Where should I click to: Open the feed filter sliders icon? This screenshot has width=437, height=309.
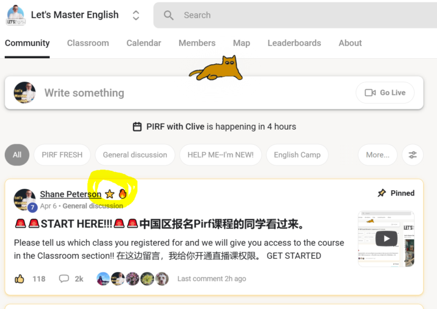click(x=413, y=155)
